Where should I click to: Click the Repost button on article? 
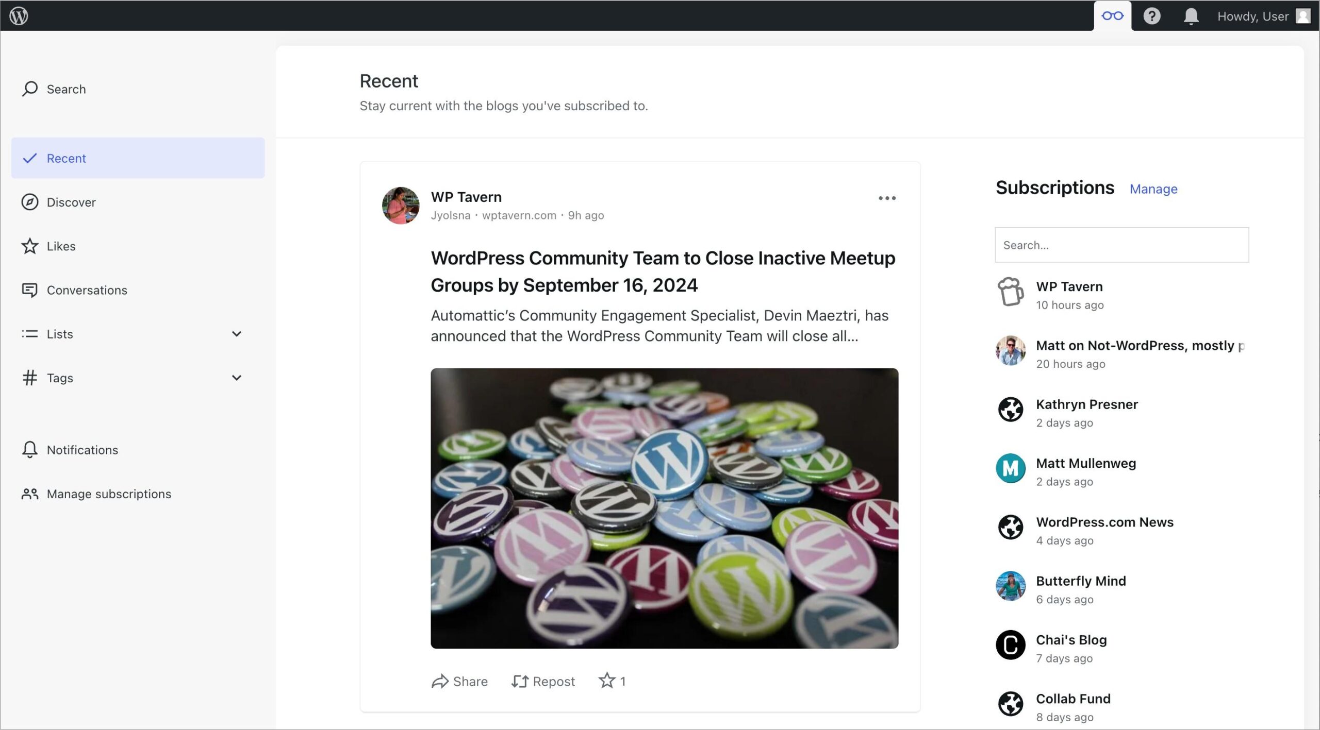tap(543, 682)
